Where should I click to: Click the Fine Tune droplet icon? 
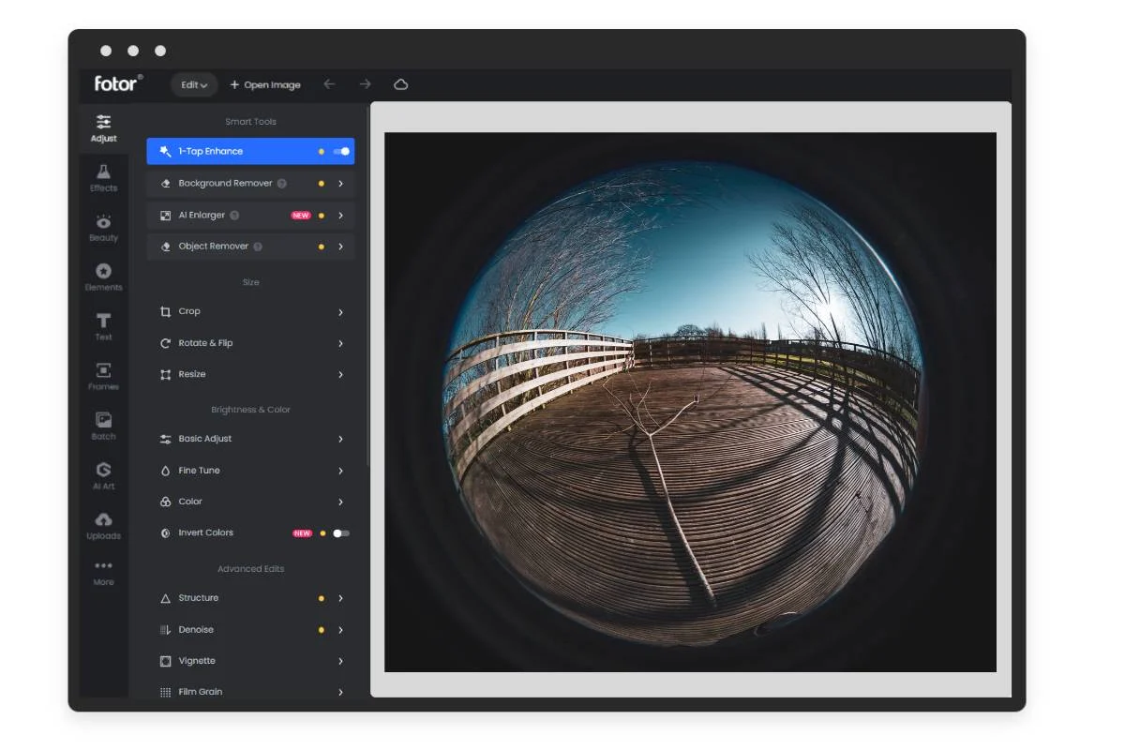point(166,471)
